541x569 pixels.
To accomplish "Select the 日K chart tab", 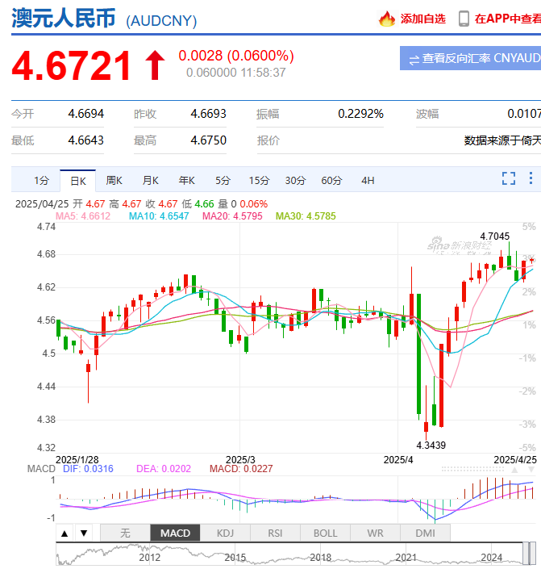I will pos(78,181).
